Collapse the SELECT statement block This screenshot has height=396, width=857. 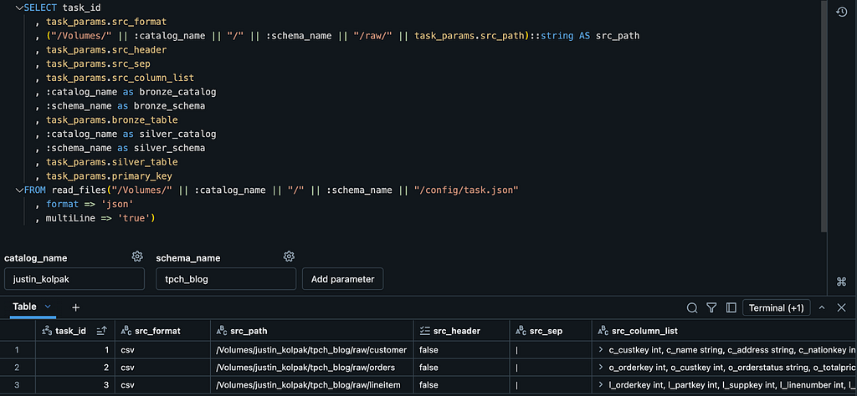[x=19, y=8]
